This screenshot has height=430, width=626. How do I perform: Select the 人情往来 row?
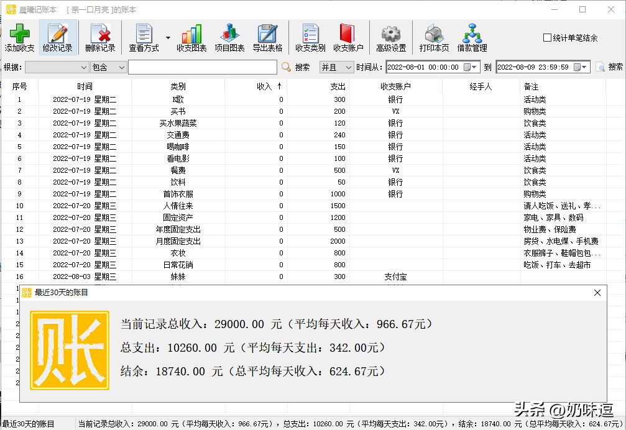click(303, 206)
